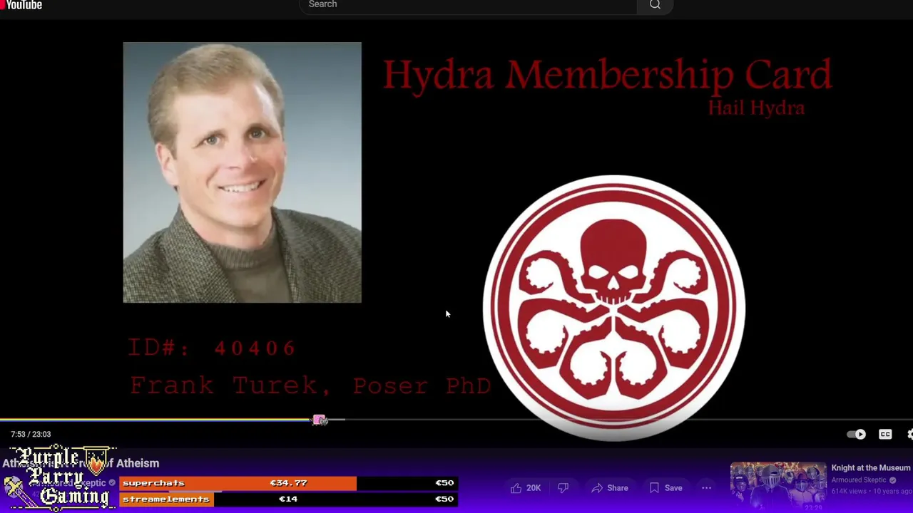Toggle the autoplay switch
Image resolution: width=913 pixels, height=513 pixels.
[856, 435]
